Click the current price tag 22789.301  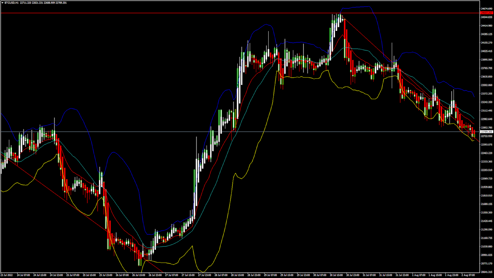(487, 132)
